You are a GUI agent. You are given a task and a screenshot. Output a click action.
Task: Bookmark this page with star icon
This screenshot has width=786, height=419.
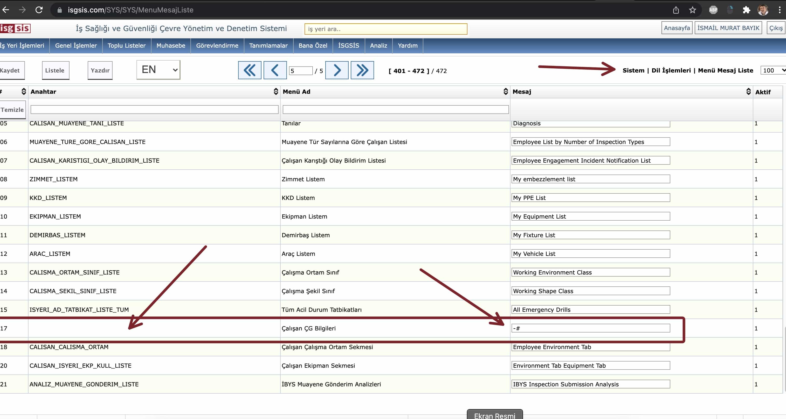(692, 10)
